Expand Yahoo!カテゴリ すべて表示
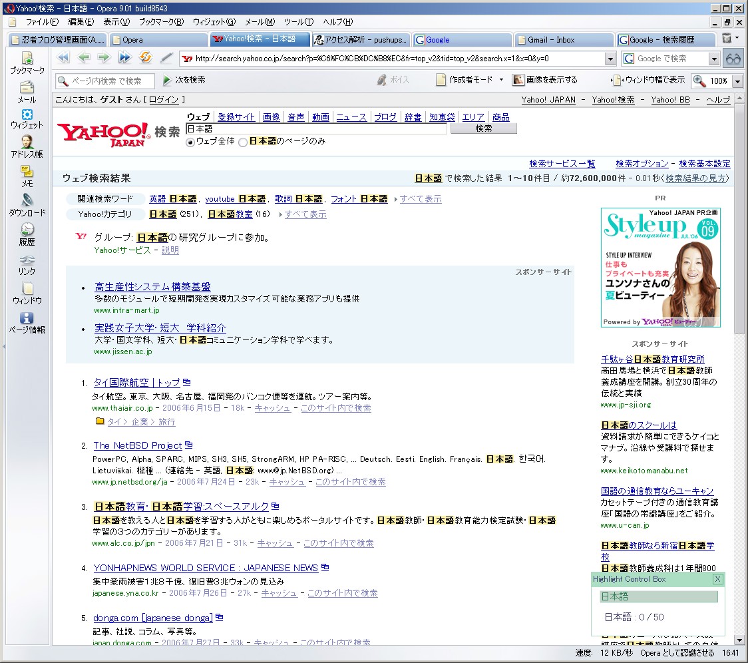748x663 pixels. [305, 214]
